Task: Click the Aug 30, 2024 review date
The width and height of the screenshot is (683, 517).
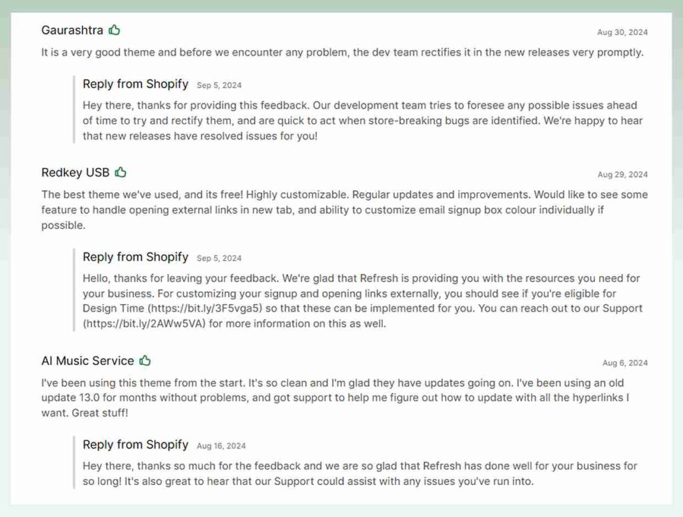Action: point(622,32)
